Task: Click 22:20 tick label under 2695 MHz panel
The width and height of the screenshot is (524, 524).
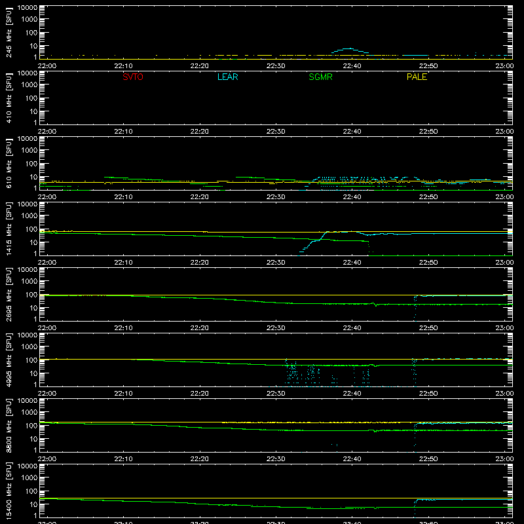Action: coord(200,328)
